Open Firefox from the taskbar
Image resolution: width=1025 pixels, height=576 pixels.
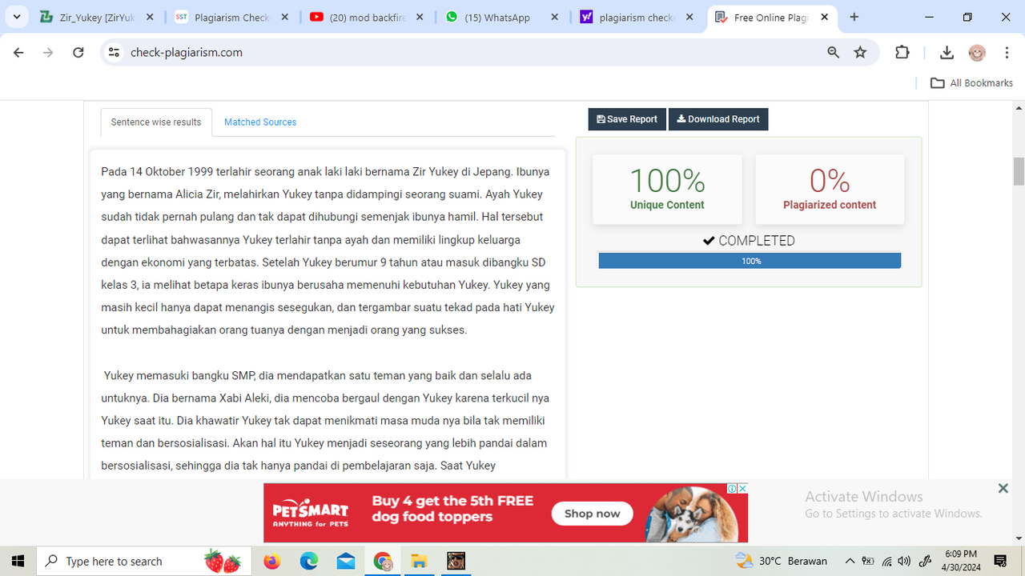pyautogui.click(x=272, y=561)
